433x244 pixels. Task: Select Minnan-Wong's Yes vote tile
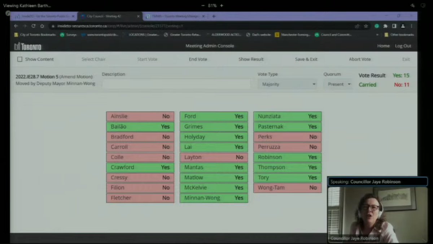click(x=214, y=198)
